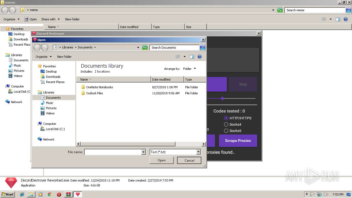
Task: Open address bar history dropdown in Open dialog
Action: click(138, 48)
